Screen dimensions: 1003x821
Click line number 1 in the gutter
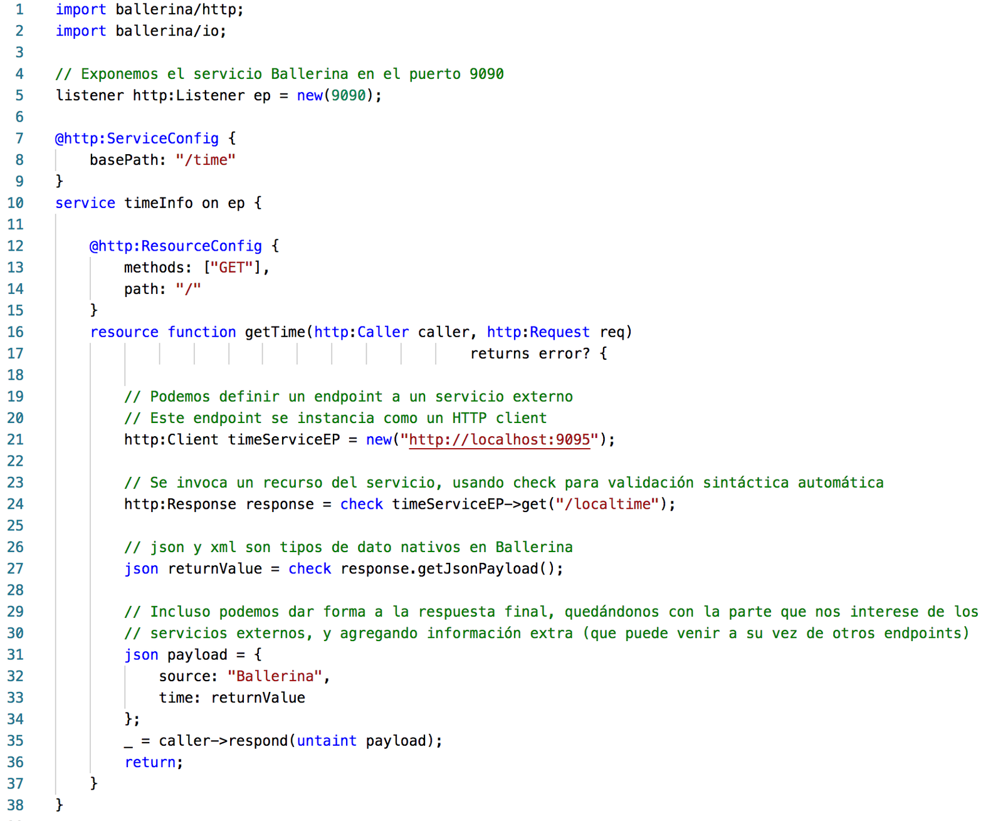(19, 9)
